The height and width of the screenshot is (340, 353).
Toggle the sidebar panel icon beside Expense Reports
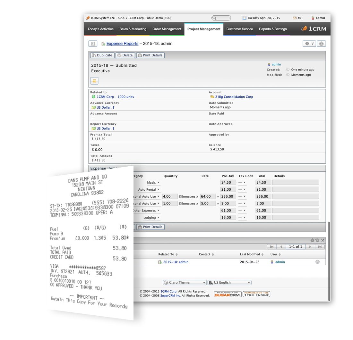point(93,44)
